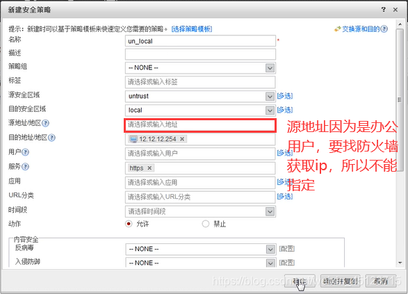Open help icon next to 交换源和目的
Viewport: 408px width, 294px height.
coord(384,29)
